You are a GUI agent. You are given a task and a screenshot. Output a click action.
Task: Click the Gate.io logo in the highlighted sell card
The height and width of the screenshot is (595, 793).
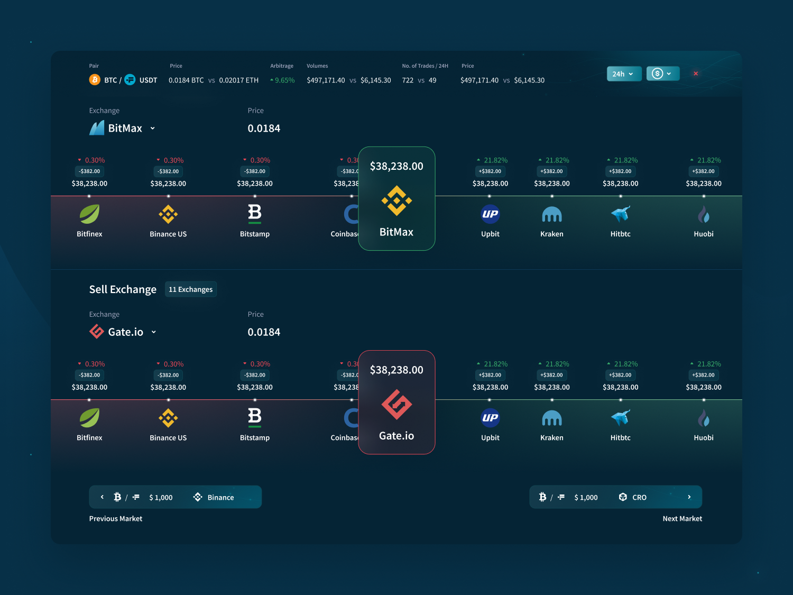396,404
